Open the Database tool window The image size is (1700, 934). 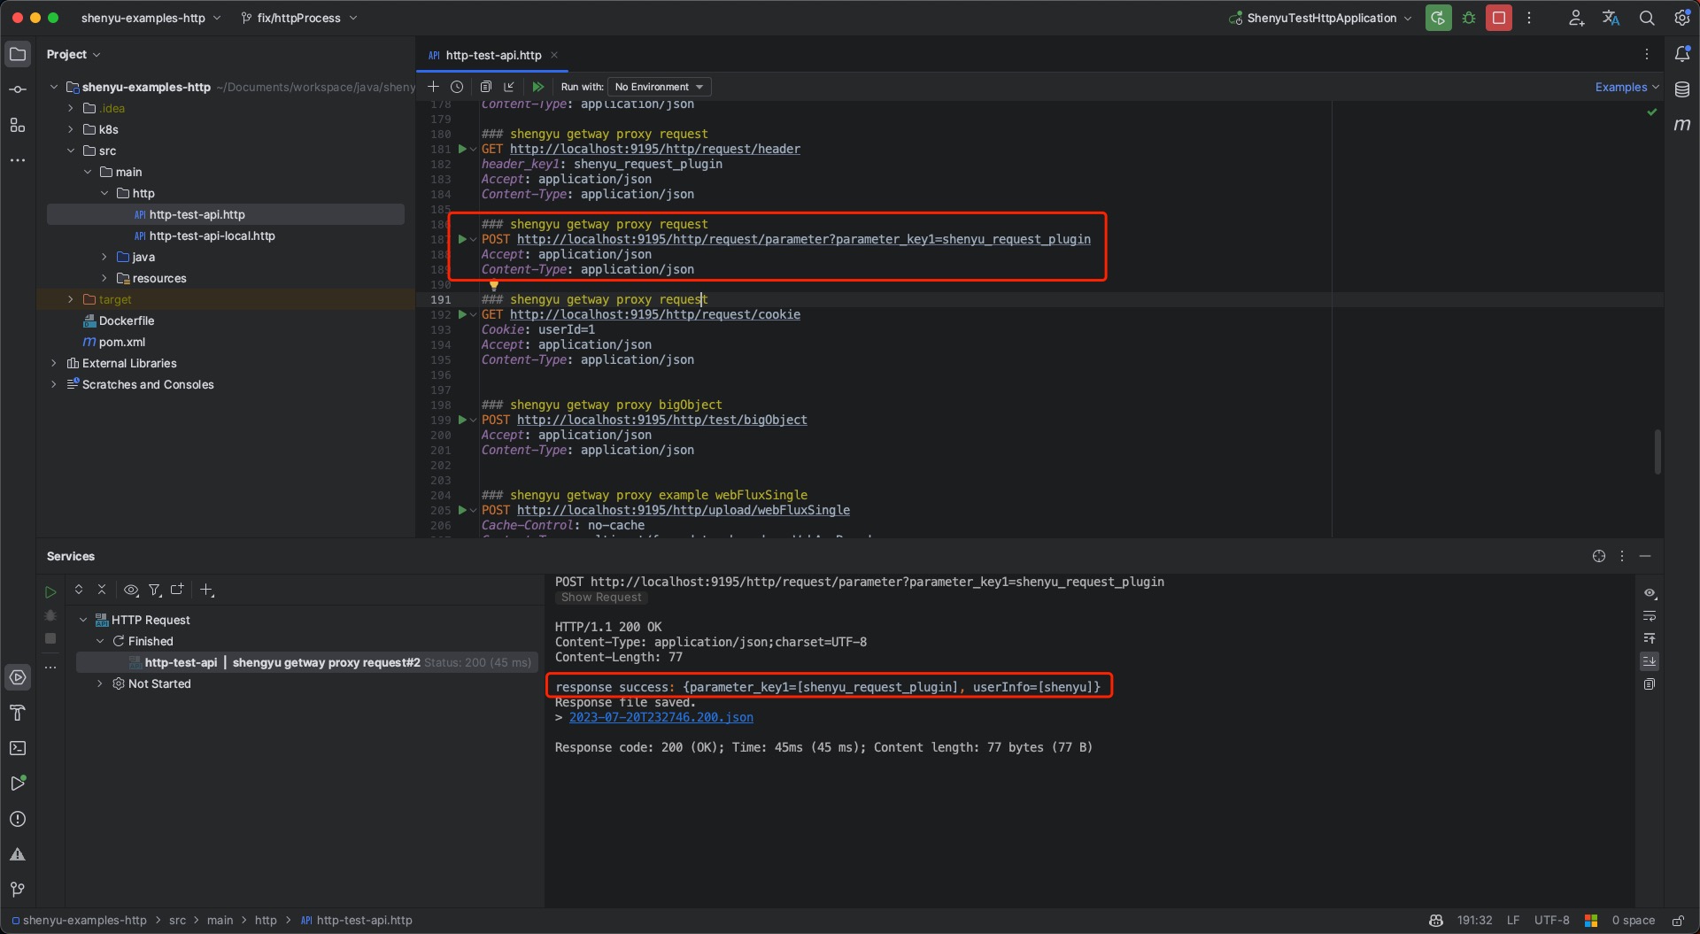tap(1682, 89)
